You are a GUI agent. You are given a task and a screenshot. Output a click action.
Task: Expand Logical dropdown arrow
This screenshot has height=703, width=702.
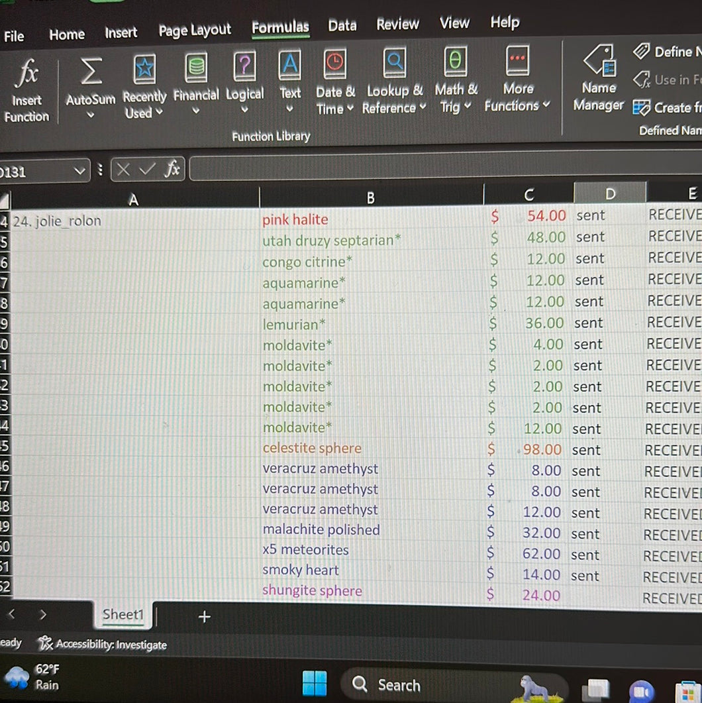point(244,109)
